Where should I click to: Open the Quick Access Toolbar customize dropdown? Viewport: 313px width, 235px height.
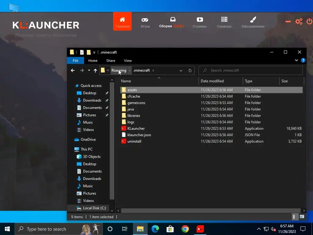coord(94,53)
